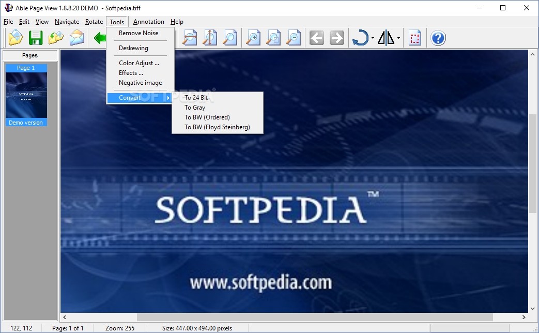Click the Pages panel header
Image resolution: width=539 pixels, height=333 pixels.
click(x=30, y=55)
